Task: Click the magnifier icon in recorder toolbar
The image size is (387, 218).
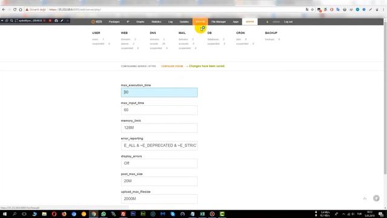Action: click(x=11, y=21)
